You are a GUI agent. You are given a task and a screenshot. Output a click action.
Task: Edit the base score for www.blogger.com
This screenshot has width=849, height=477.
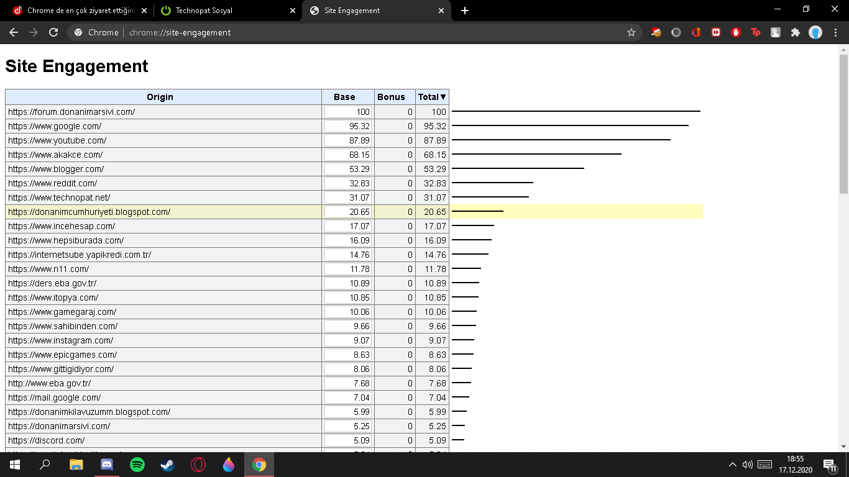pos(348,169)
